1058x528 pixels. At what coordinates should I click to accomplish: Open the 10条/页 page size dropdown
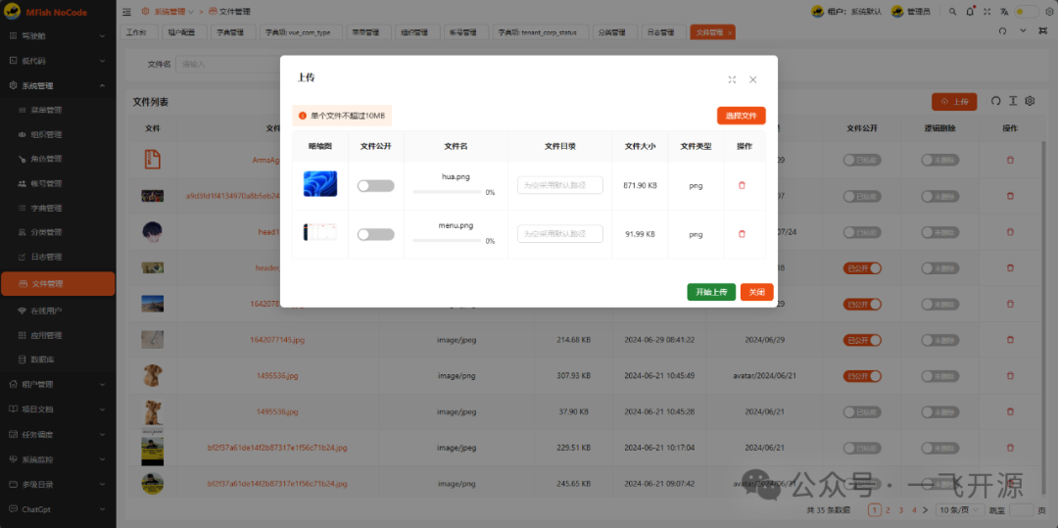[960, 510]
